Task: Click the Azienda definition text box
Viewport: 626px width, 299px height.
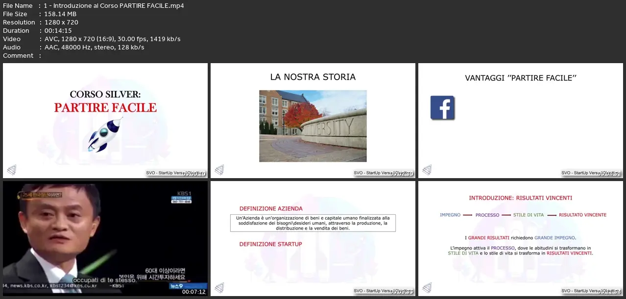Action: pyautogui.click(x=313, y=223)
